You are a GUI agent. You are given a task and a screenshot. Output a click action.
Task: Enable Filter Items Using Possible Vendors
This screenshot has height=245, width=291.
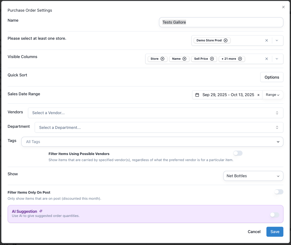coord(238,153)
